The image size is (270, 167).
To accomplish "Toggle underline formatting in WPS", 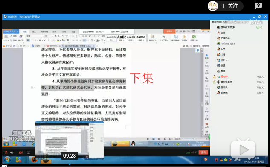I will [35, 40].
